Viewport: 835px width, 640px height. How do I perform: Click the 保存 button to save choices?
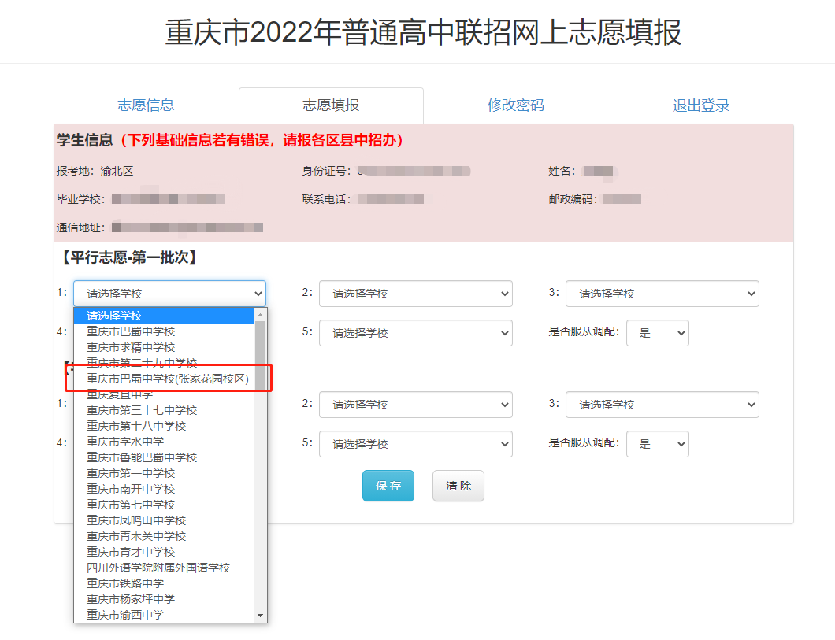(388, 485)
